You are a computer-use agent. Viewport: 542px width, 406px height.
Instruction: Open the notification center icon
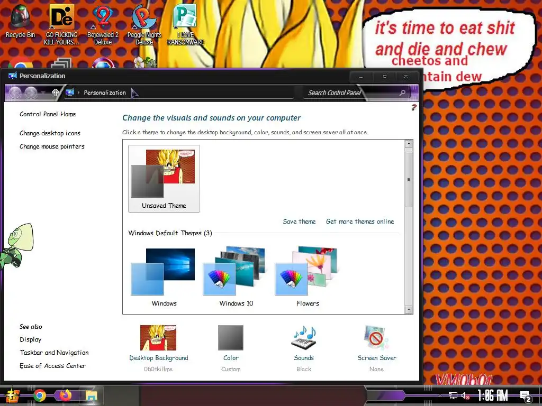[526, 396]
